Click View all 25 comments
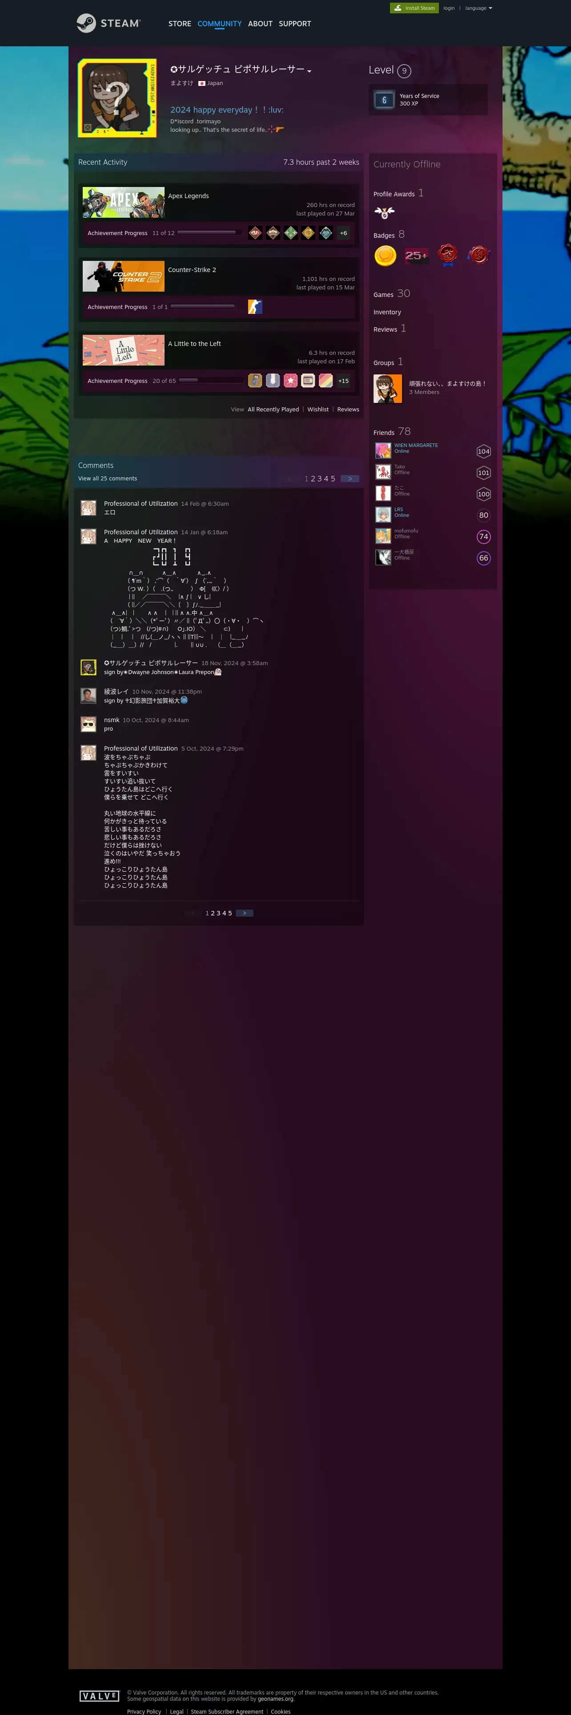This screenshot has width=571, height=1715. click(x=108, y=479)
